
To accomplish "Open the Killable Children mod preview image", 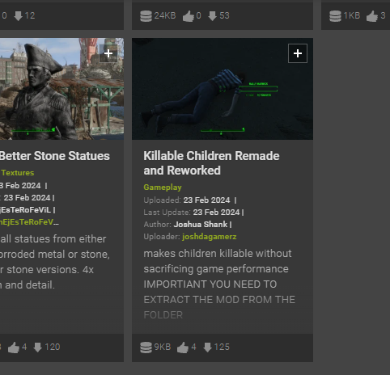I will [223, 89].
